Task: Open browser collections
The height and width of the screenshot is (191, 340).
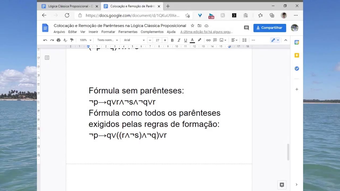Action: point(272,15)
